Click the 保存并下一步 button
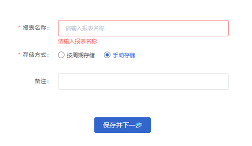The width and height of the screenshot is (252, 146). pos(122,125)
